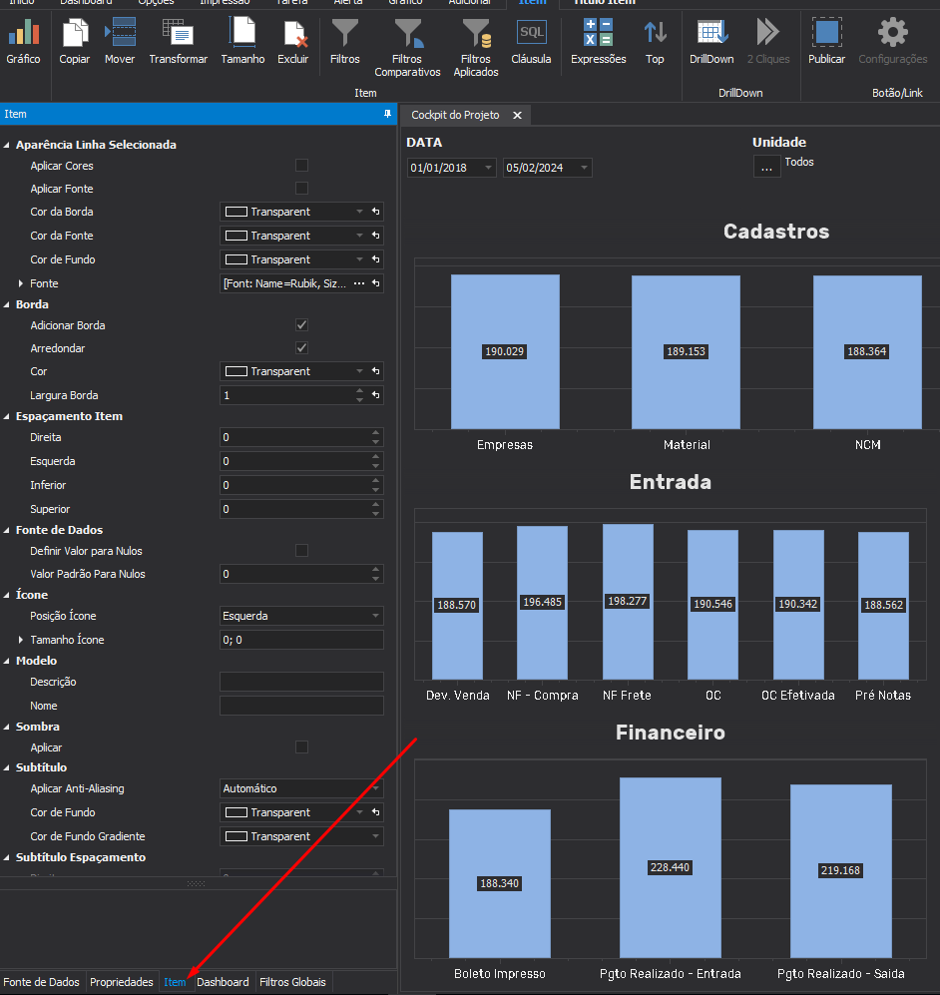Enable the Aplicar Cores checkbox

(302, 166)
